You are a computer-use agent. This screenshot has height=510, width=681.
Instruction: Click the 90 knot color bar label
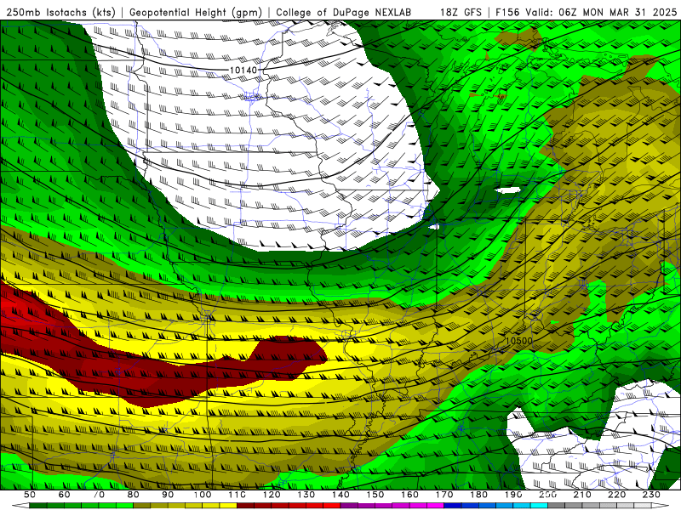pos(168,495)
